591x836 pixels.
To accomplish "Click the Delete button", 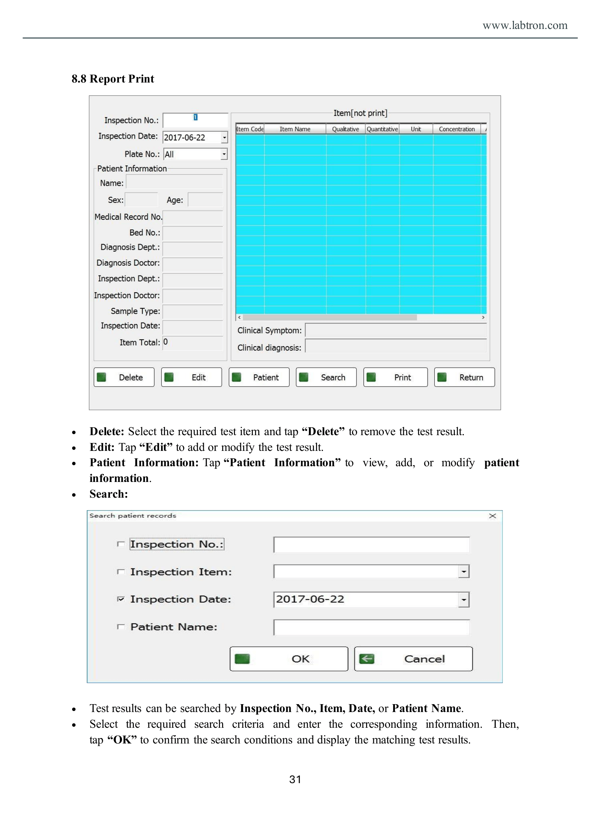I will click(x=124, y=377).
